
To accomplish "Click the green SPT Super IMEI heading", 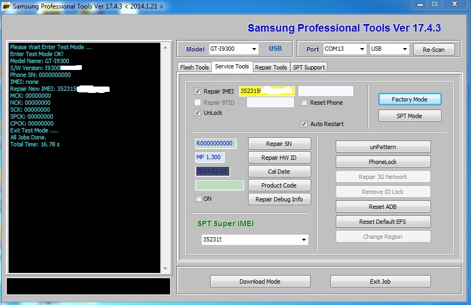I will pos(225,223).
